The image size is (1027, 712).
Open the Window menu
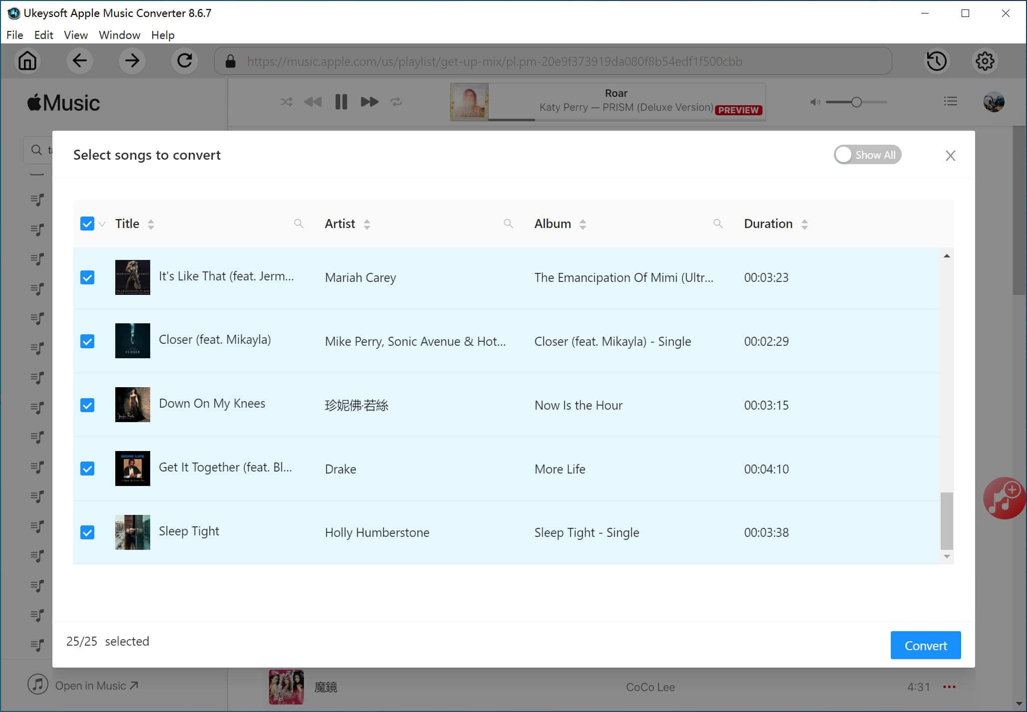pyautogui.click(x=119, y=34)
